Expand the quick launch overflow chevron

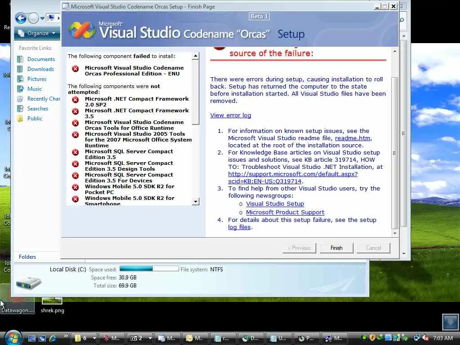click(x=66, y=336)
